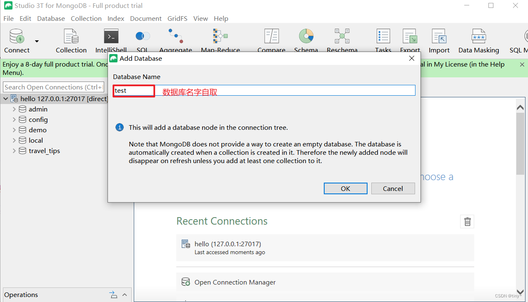Select the demo database
Screen dimensions: 528x302
[38, 130]
